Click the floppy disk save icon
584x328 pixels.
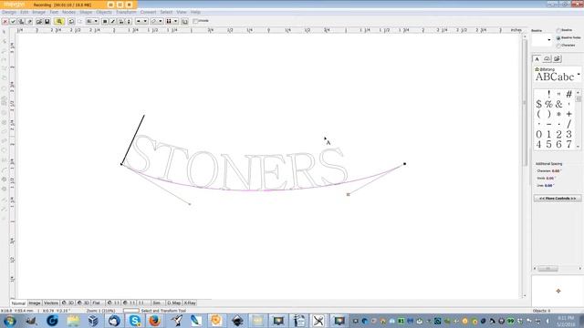[x=47, y=22]
